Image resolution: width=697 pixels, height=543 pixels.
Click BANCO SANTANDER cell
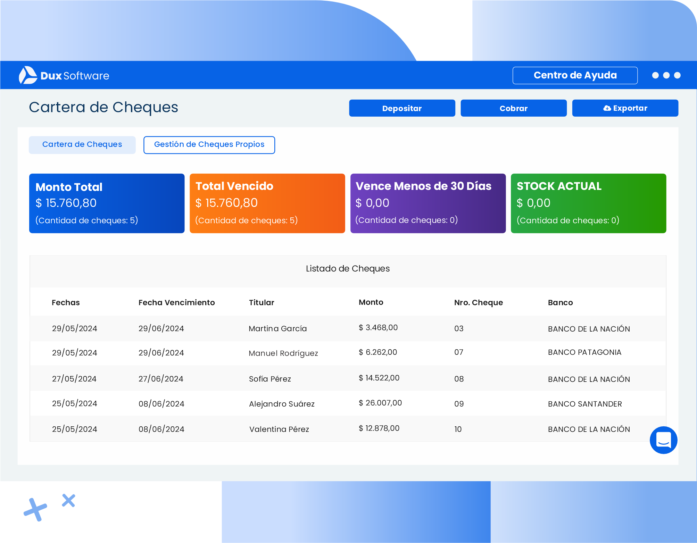pyautogui.click(x=585, y=404)
